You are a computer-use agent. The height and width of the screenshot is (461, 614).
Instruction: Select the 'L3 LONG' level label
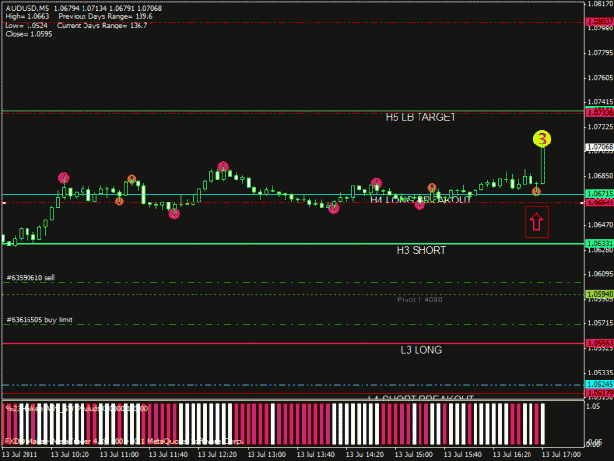420,350
